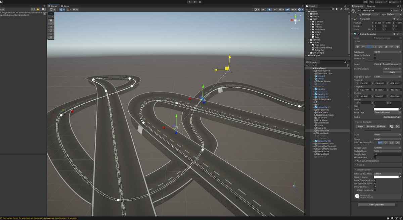The width and height of the screenshot is (403, 220).
Task: Select the Scale tool in scene toolbar
Action: pos(51,30)
